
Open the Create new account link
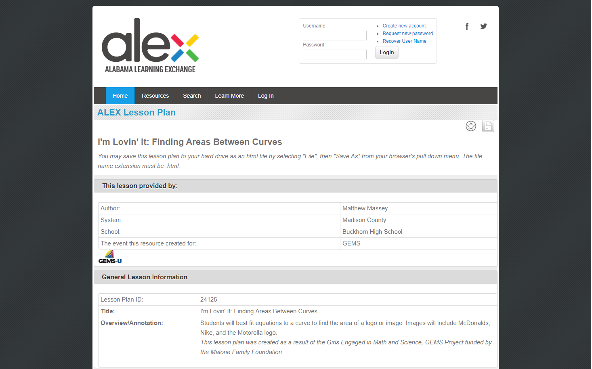404,25
